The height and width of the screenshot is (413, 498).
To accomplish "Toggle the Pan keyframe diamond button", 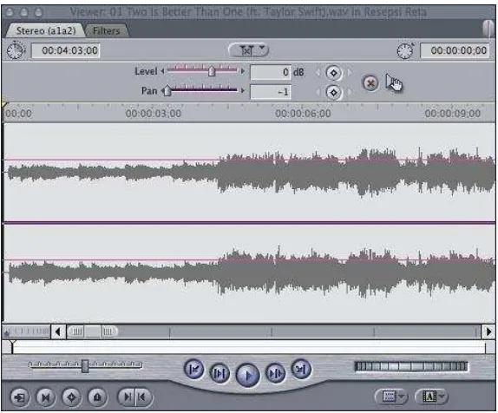I will point(333,93).
